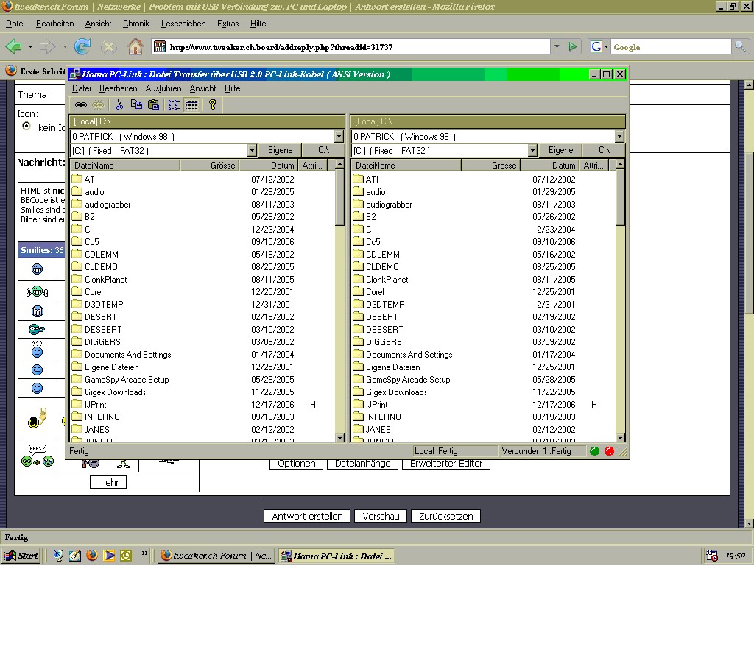Click the green Go arrow beside address bar

(573, 46)
